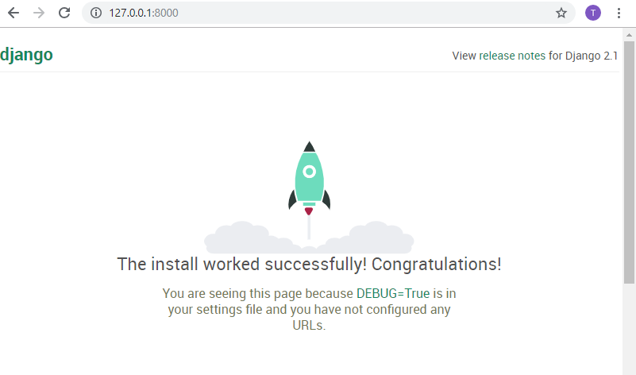Image resolution: width=636 pixels, height=375 pixels.
Task: Click the vertical scrollbar thumb
Action: (629, 159)
